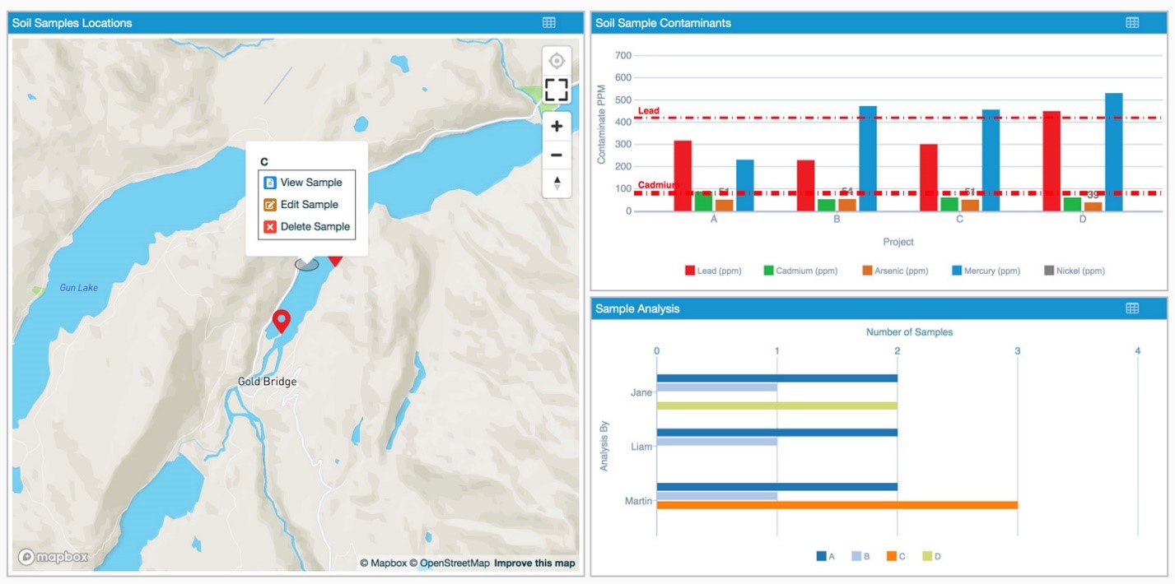Choose Edit Sample from the popup

309,205
